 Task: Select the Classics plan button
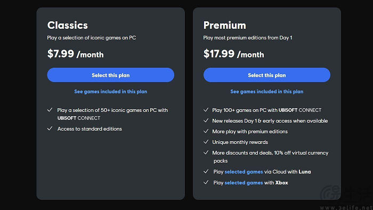(x=111, y=75)
